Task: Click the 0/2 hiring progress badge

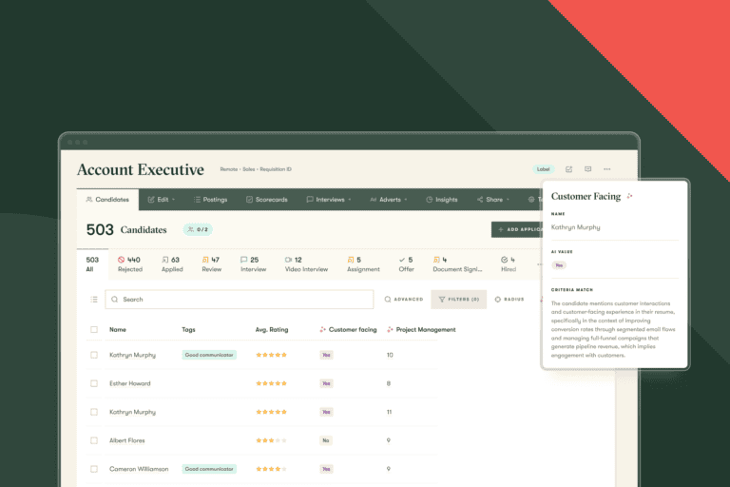Action: (x=198, y=229)
